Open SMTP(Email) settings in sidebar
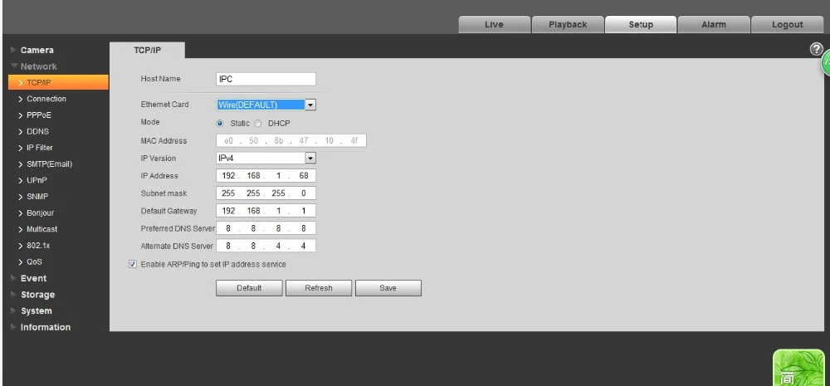This screenshot has height=386, width=830. click(49, 164)
